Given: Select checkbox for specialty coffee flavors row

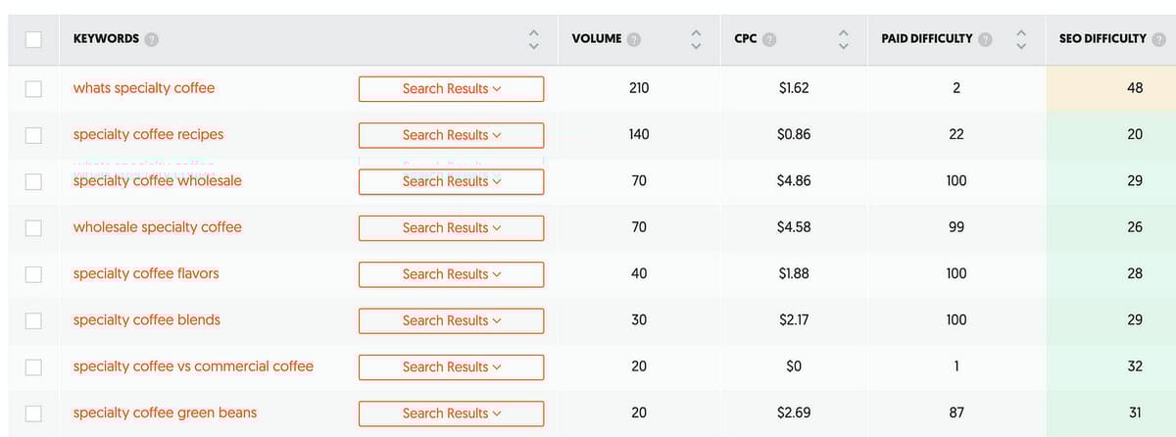Looking at the screenshot, I should pos(33,274).
